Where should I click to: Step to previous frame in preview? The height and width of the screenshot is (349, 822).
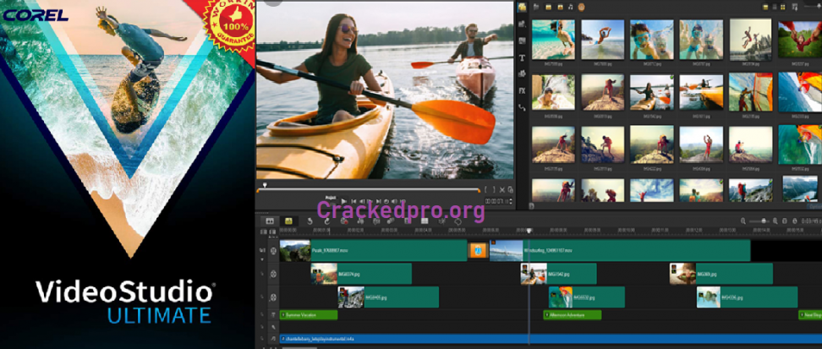(x=362, y=201)
